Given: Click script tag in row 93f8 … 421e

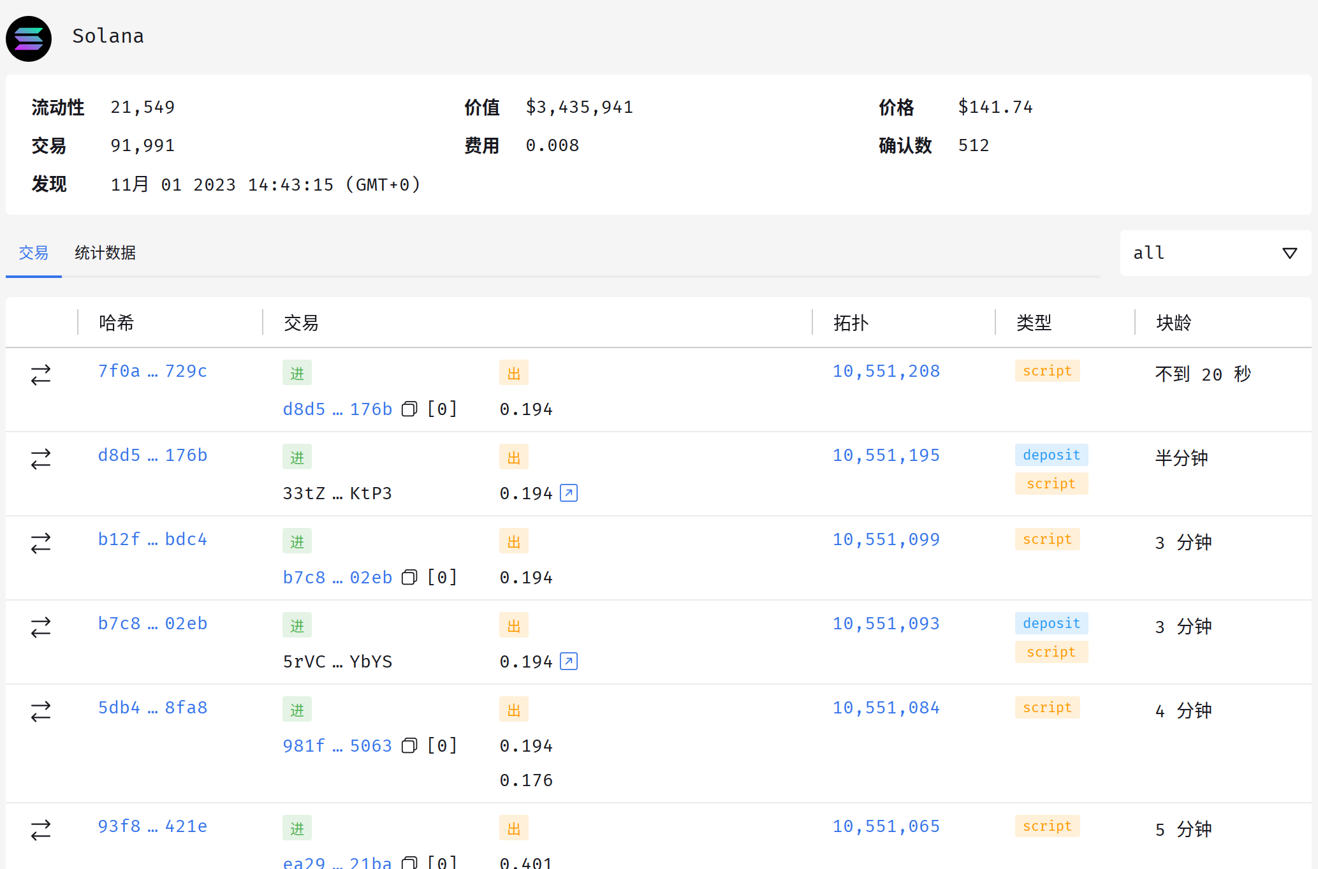Looking at the screenshot, I should 1047,826.
